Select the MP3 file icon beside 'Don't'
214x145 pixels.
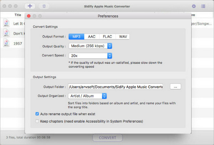click(6, 33)
